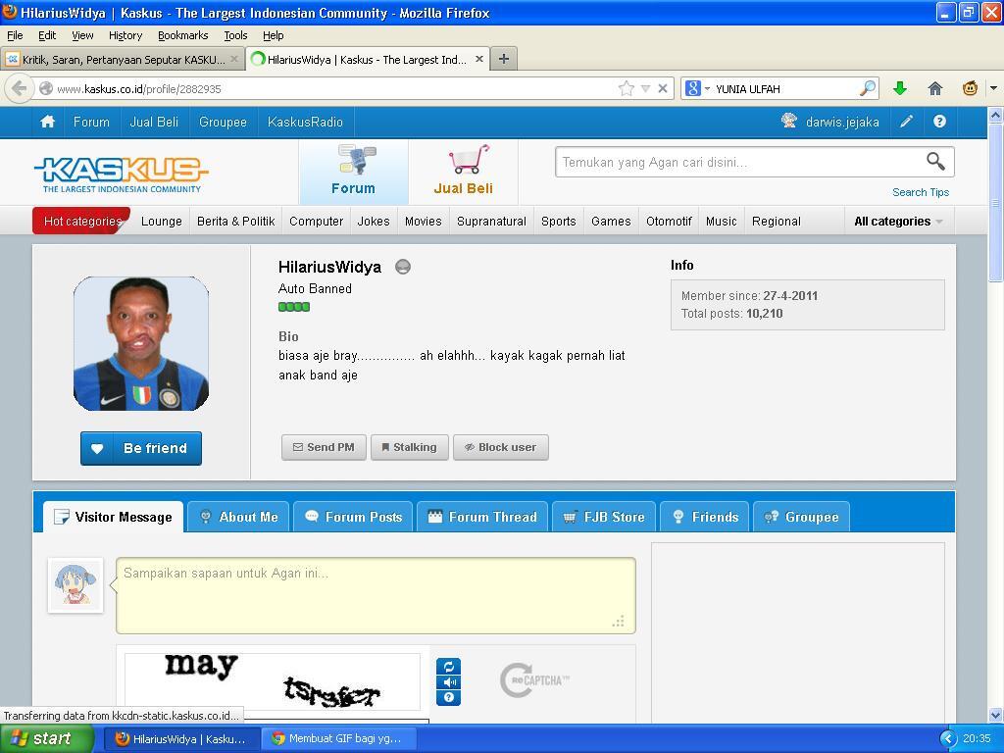
Task: Open the Search Tips link
Action: point(921,192)
